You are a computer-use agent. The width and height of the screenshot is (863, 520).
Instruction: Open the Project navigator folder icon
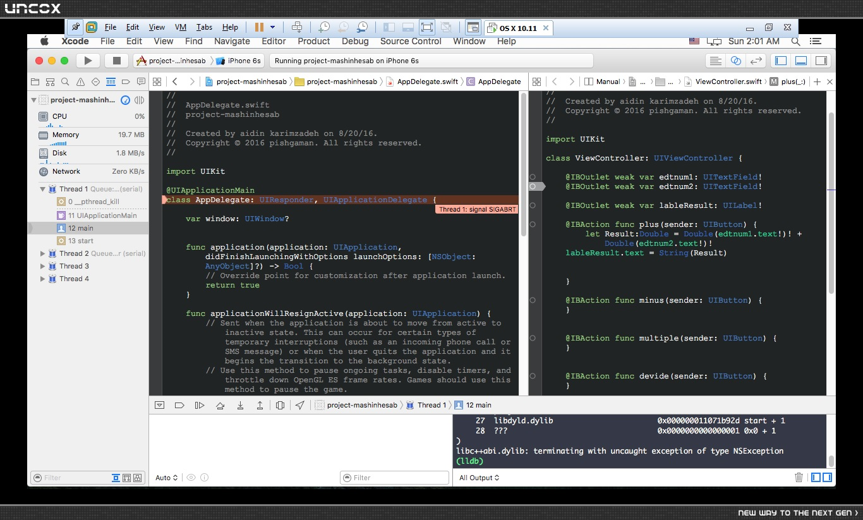(x=35, y=82)
